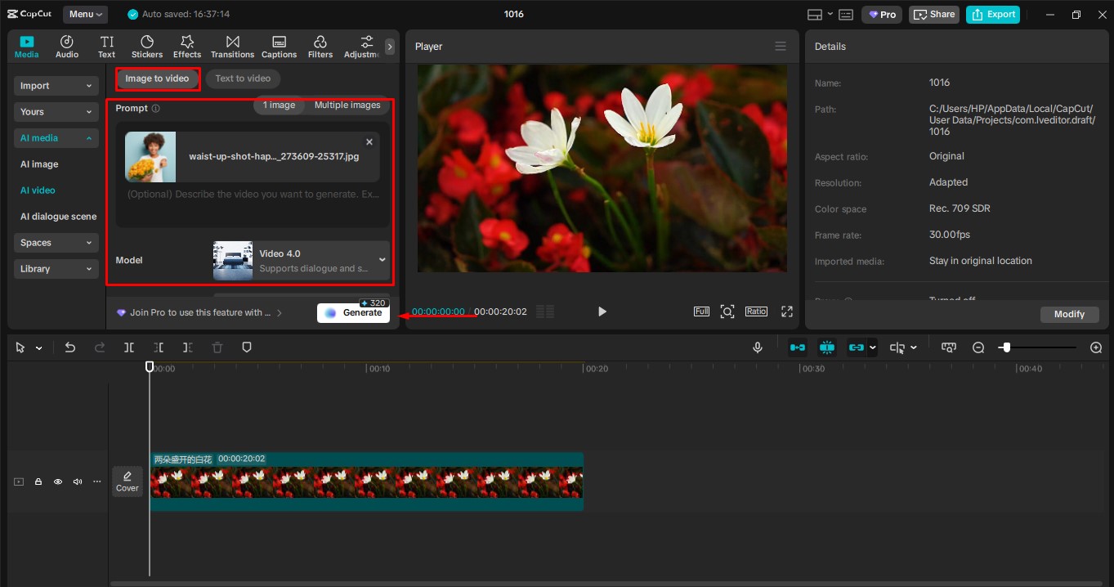This screenshot has height=587, width=1114.
Task: Open the Stickers panel
Action: click(x=147, y=45)
